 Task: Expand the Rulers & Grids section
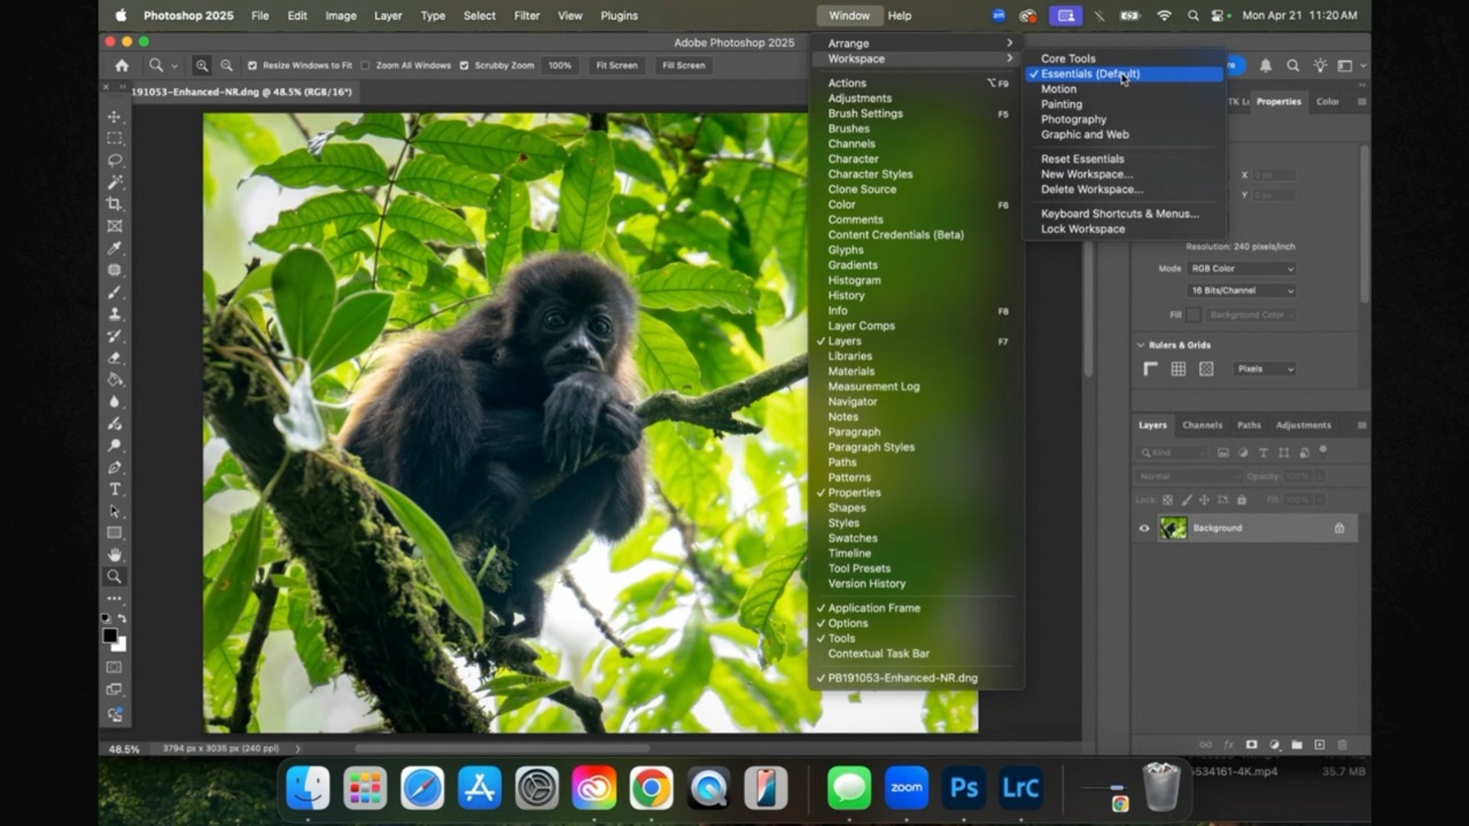click(x=1139, y=345)
